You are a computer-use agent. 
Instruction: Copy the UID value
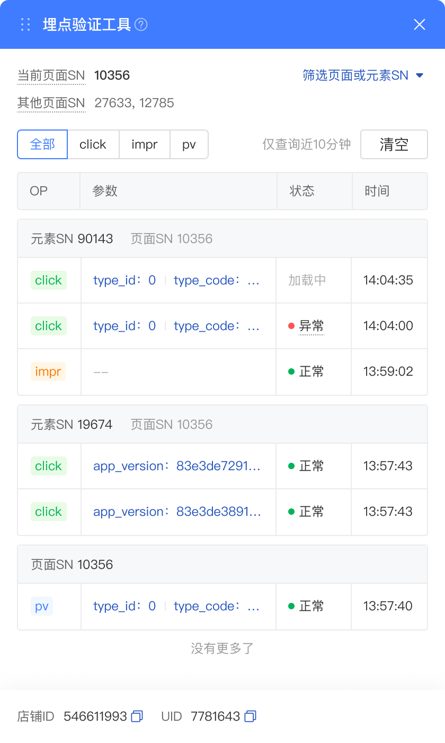point(250,716)
